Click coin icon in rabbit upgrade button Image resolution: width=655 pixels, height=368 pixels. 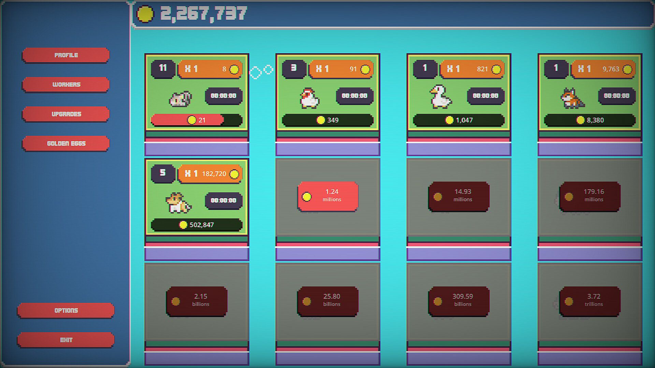[x=234, y=70]
